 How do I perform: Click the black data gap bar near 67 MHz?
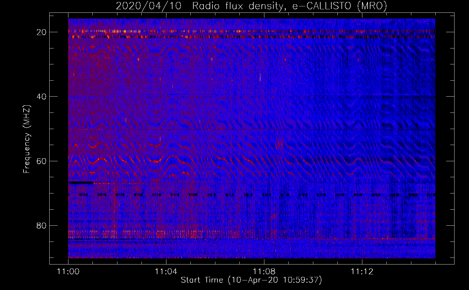click(81, 183)
